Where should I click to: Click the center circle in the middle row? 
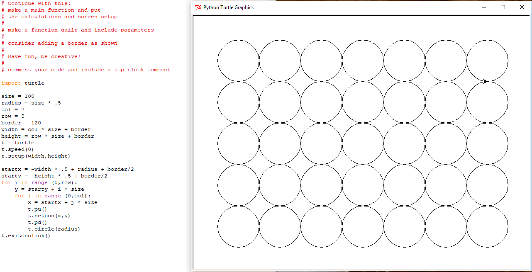[363, 143]
